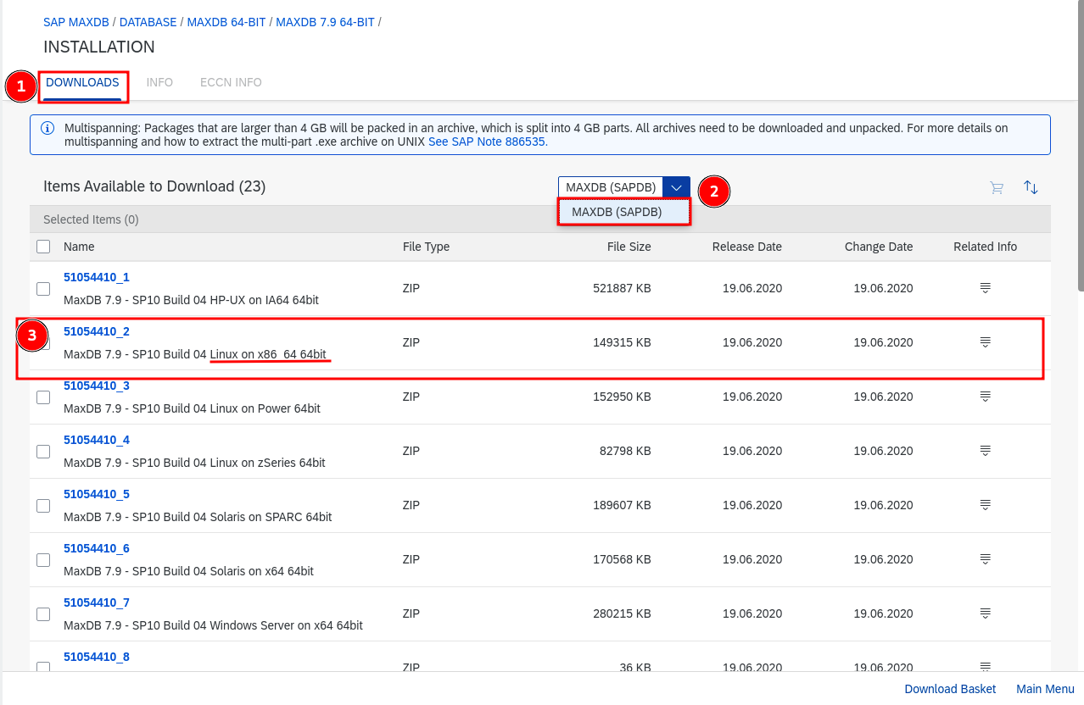
Task: Open the 51054410_2 download link
Action: [x=97, y=331]
